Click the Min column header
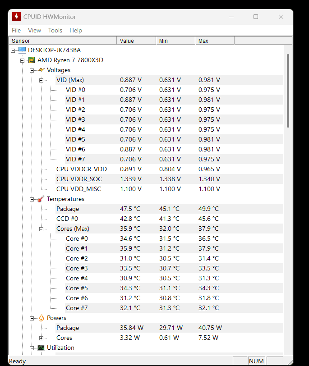 (175, 41)
